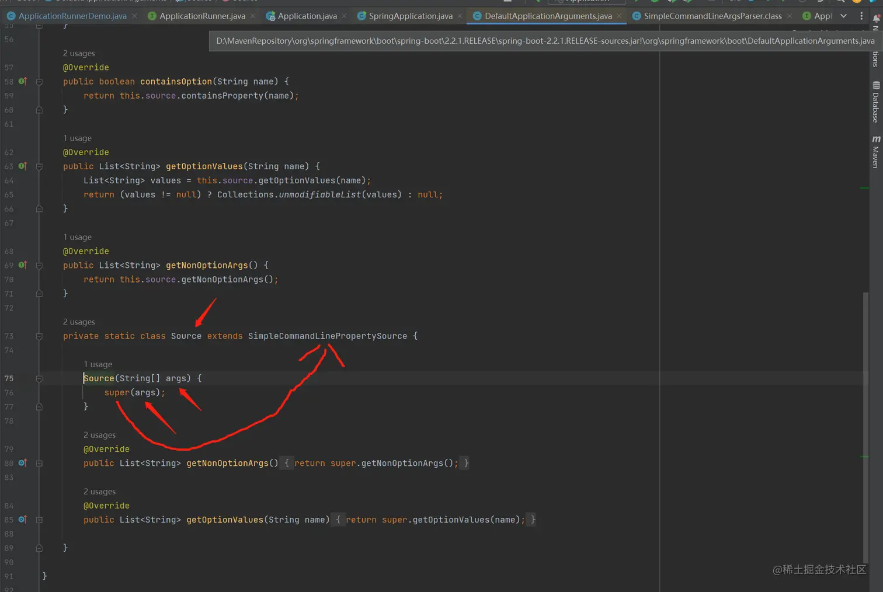The height and width of the screenshot is (592, 883).
Task: Click the fold end marker at line 60
Action: pos(39,110)
